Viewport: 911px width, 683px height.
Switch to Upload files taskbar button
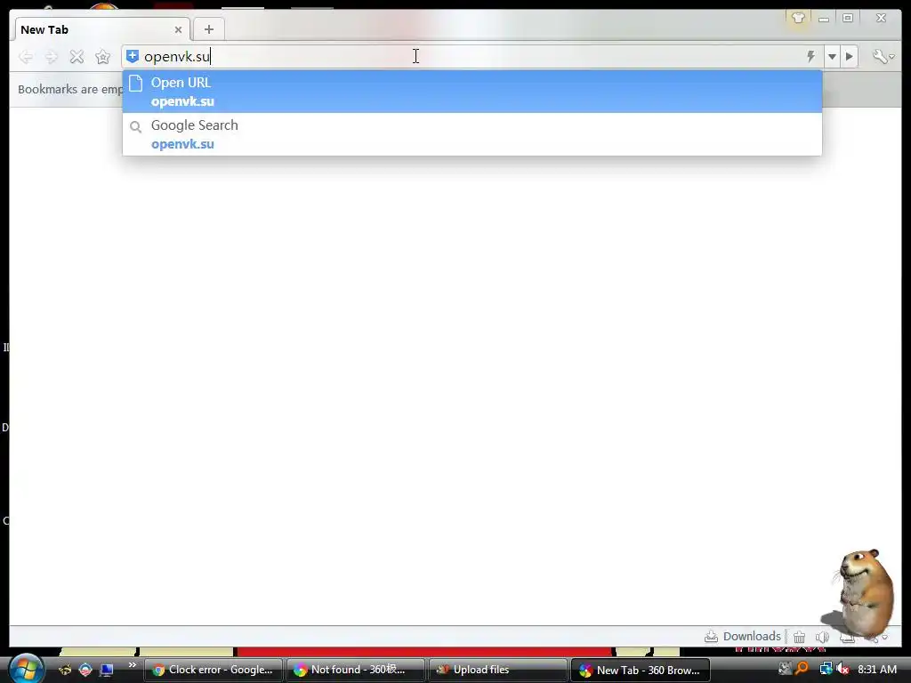click(498, 670)
